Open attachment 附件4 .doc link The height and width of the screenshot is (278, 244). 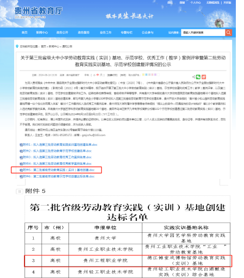[x=57, y=164]
